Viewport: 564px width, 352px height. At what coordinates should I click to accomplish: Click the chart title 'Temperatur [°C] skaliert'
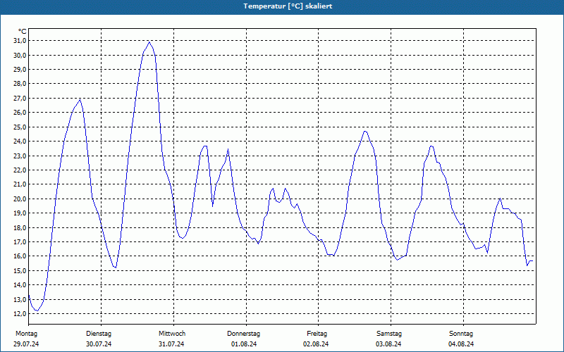288,6
